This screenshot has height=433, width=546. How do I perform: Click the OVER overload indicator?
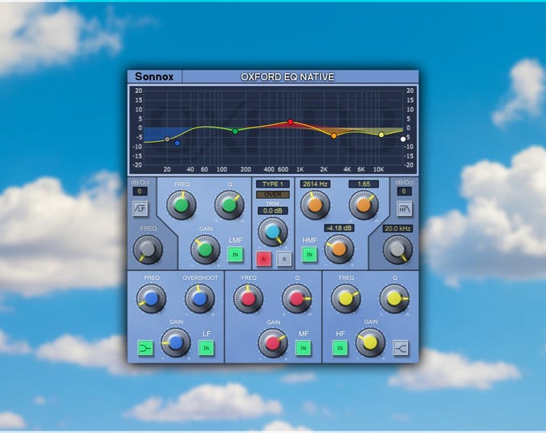[273, 194]
